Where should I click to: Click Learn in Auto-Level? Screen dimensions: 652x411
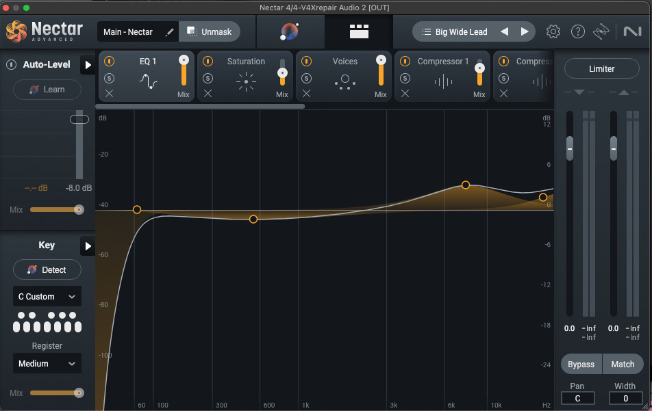(x=47, y=90)
